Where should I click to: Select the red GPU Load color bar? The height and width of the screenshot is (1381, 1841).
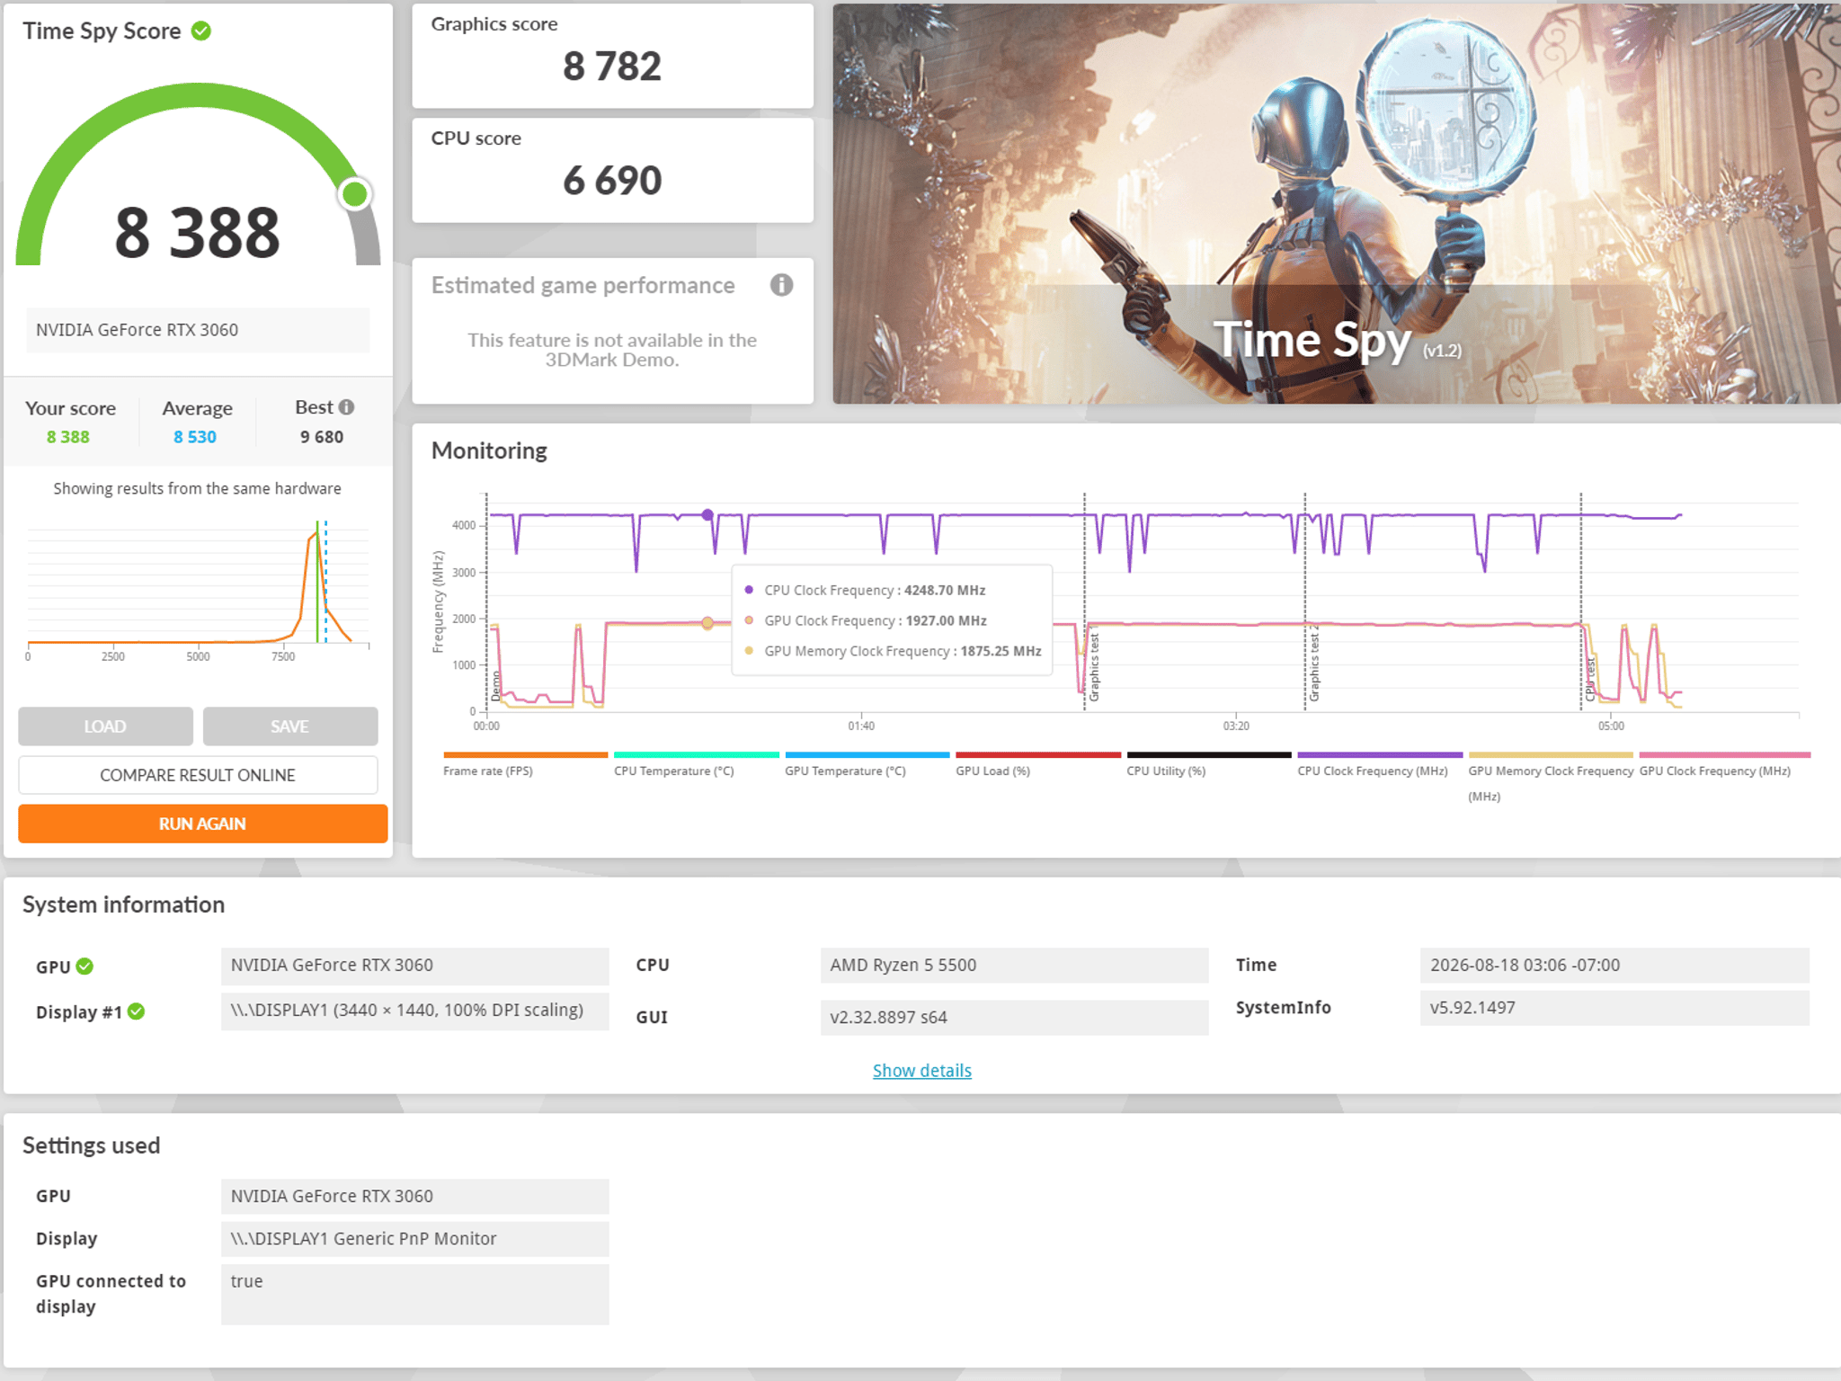[1038, 755]
